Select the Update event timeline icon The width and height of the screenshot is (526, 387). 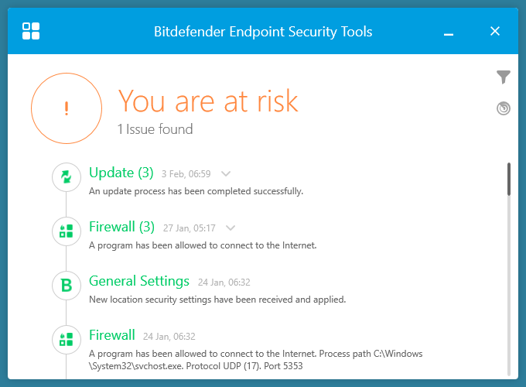click(67, 177)
